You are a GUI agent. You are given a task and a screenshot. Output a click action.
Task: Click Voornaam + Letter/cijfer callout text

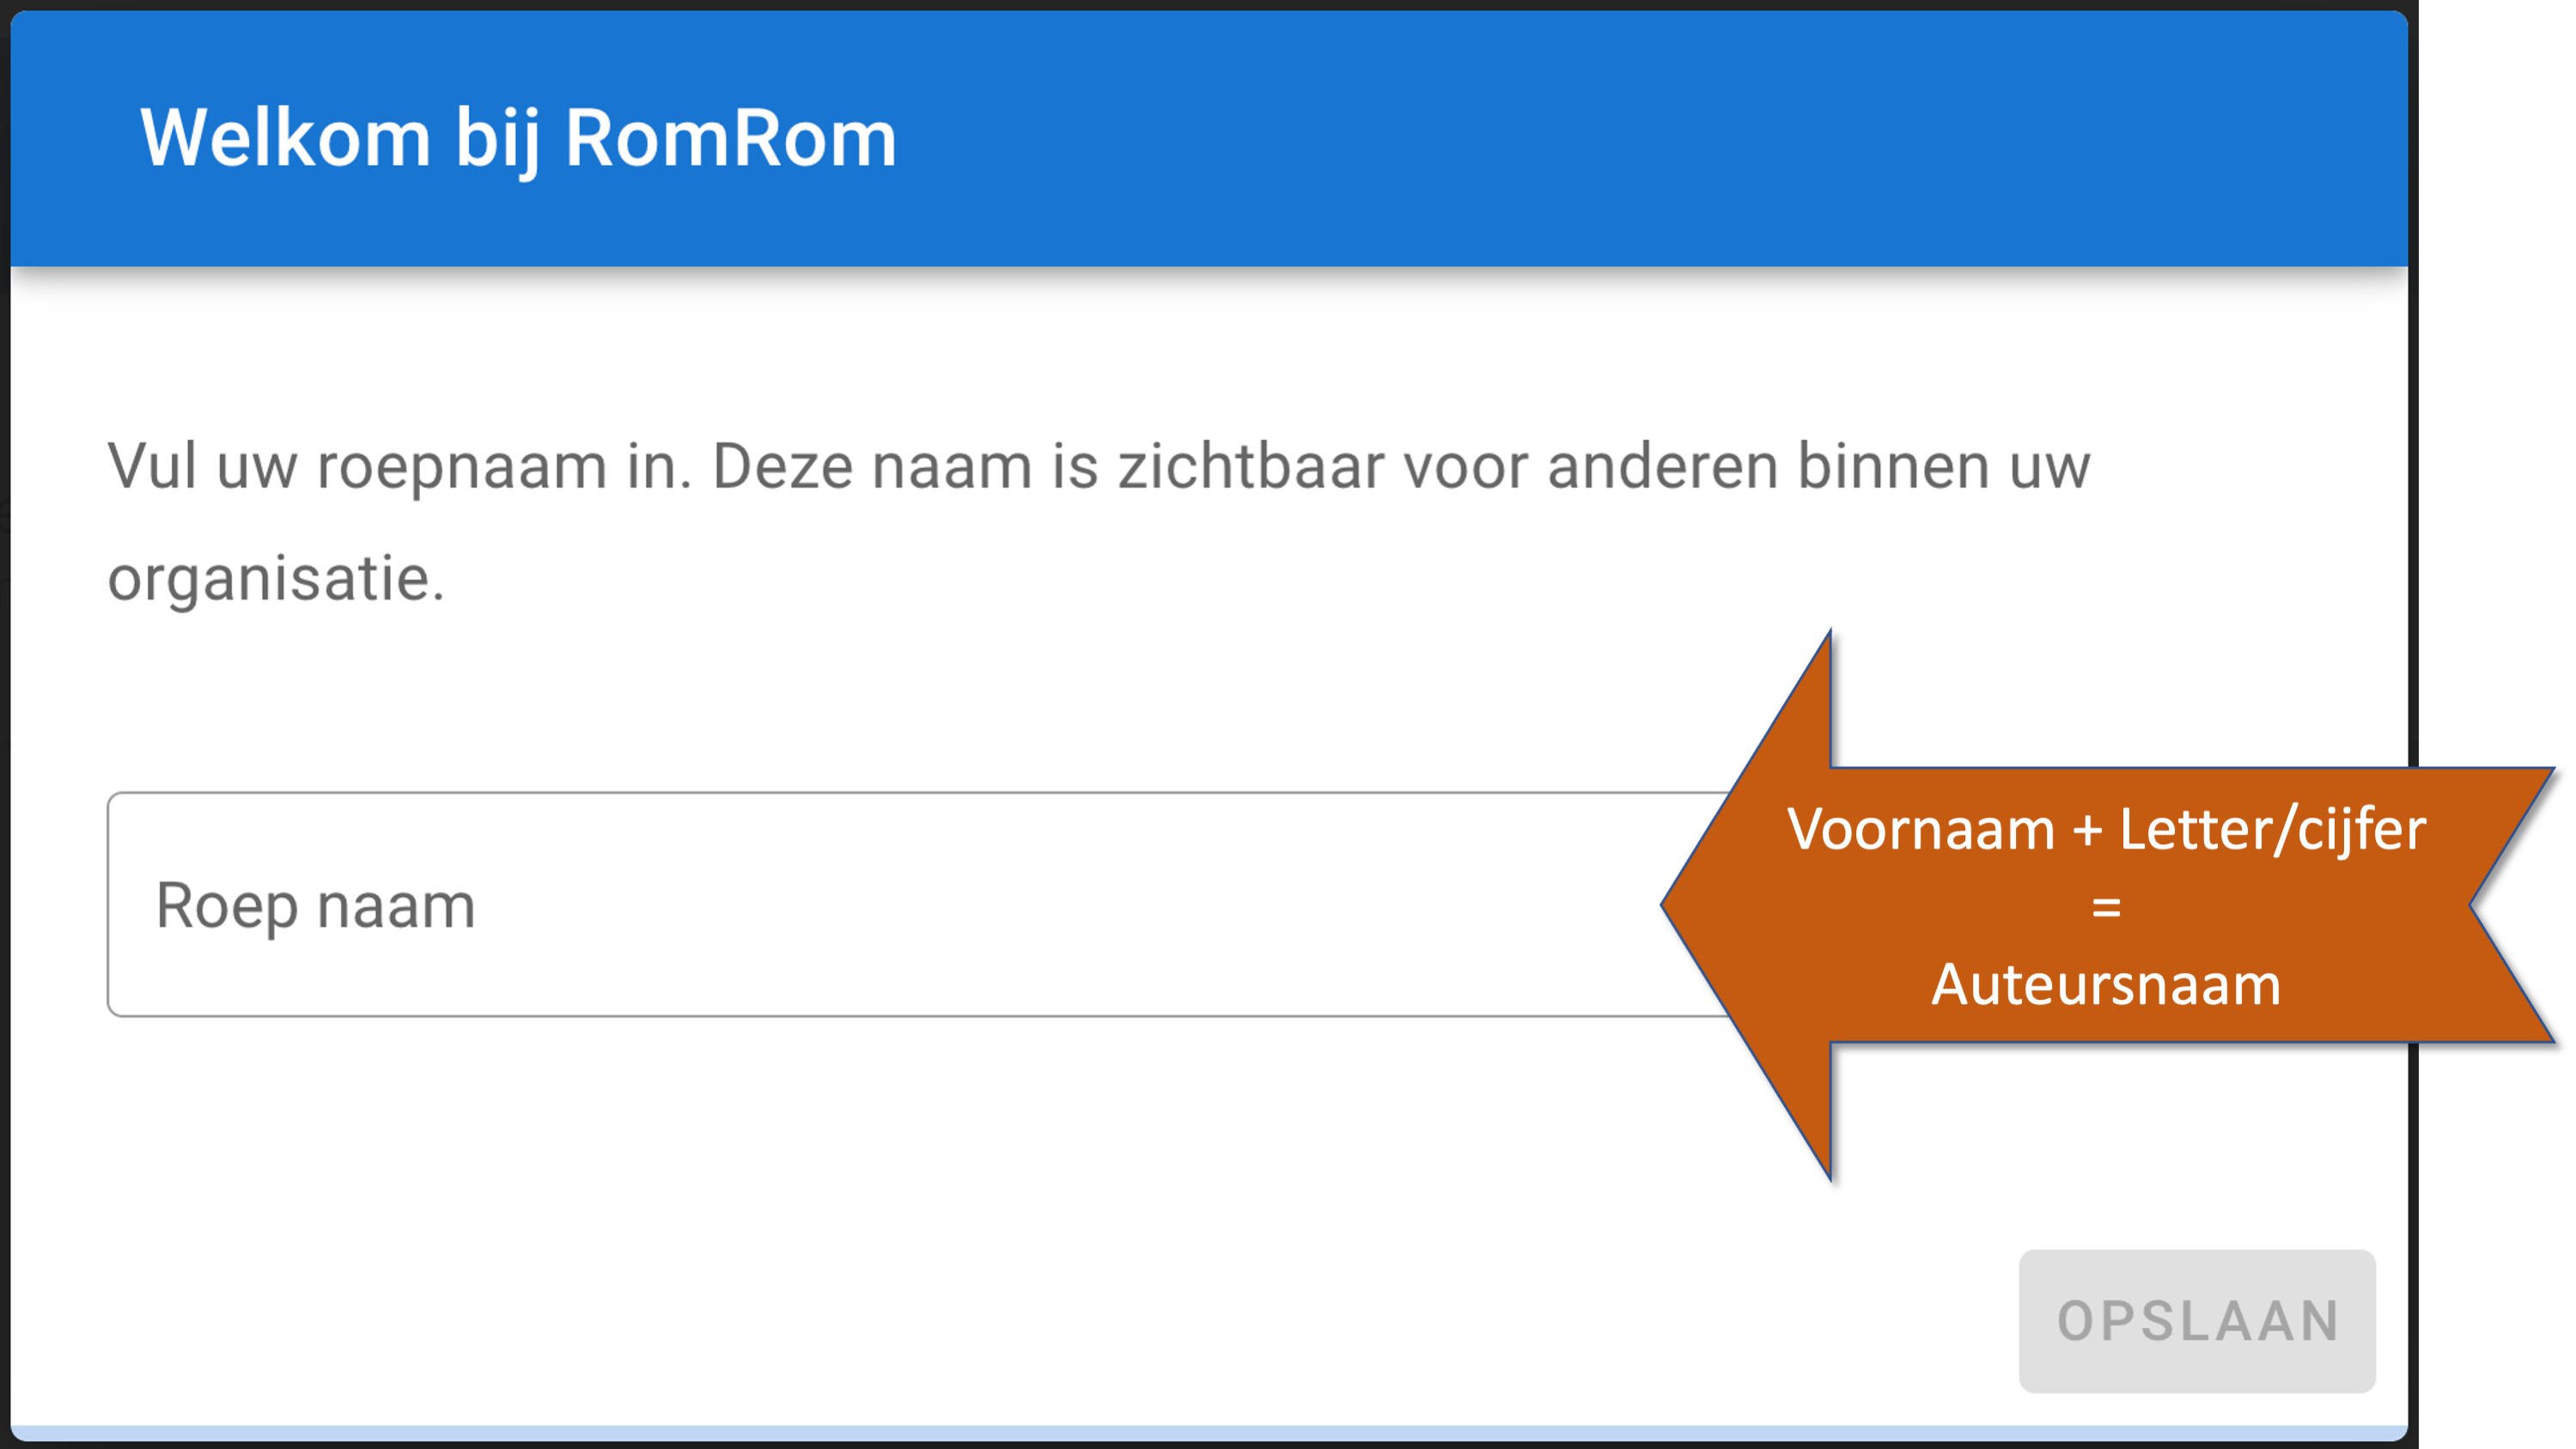2107,829
